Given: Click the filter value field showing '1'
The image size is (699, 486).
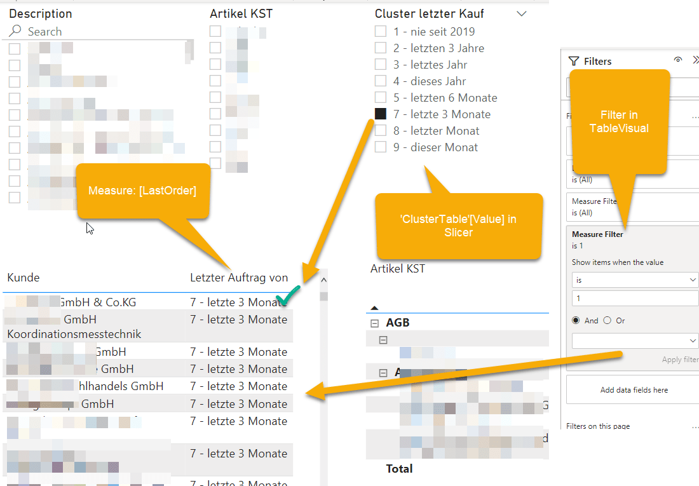Looking at the screenshot, I should pyautogui.click(x=634, y=298).
